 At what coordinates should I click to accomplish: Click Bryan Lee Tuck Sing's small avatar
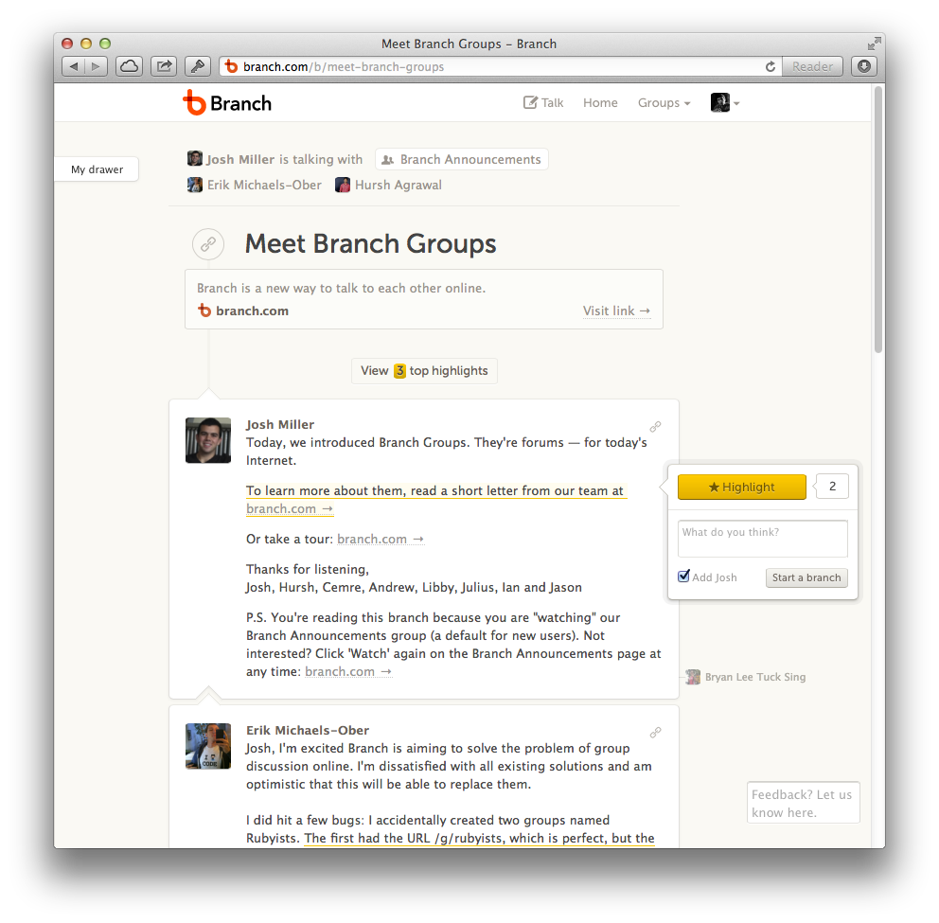(693, 677)
